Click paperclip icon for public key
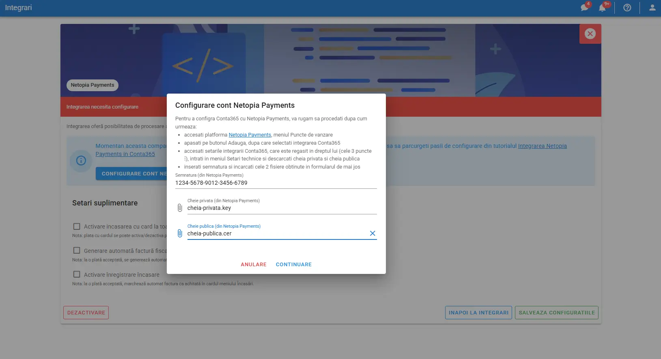This screenshot has height=359, width=661. 180,233
